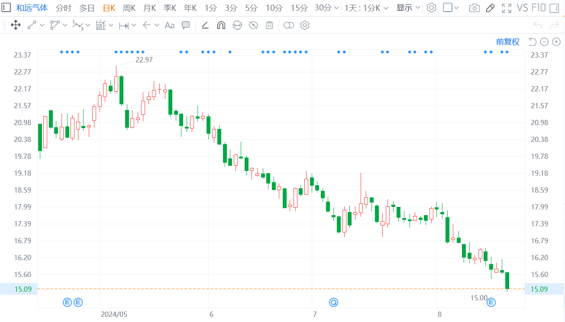Screen dimensions: 565x322
Task: Undo last drawing action arrow
Action: (538, 25)
